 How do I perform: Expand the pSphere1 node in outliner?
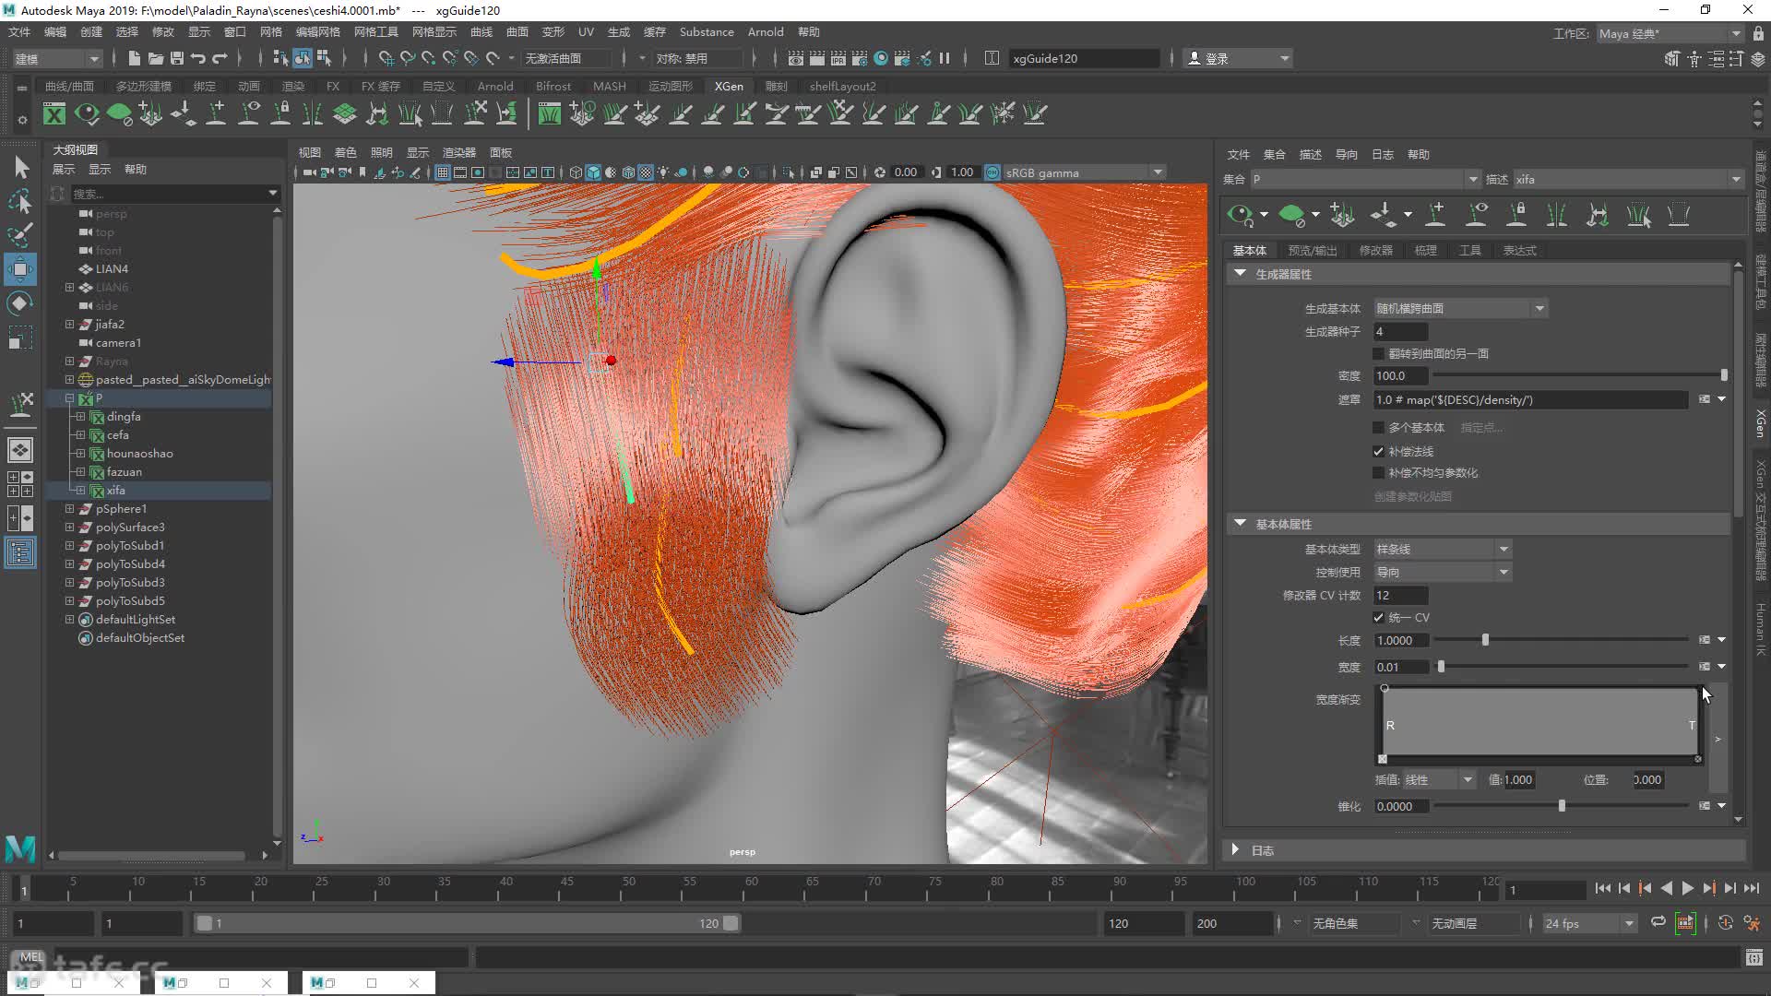[x=69, y=508]
